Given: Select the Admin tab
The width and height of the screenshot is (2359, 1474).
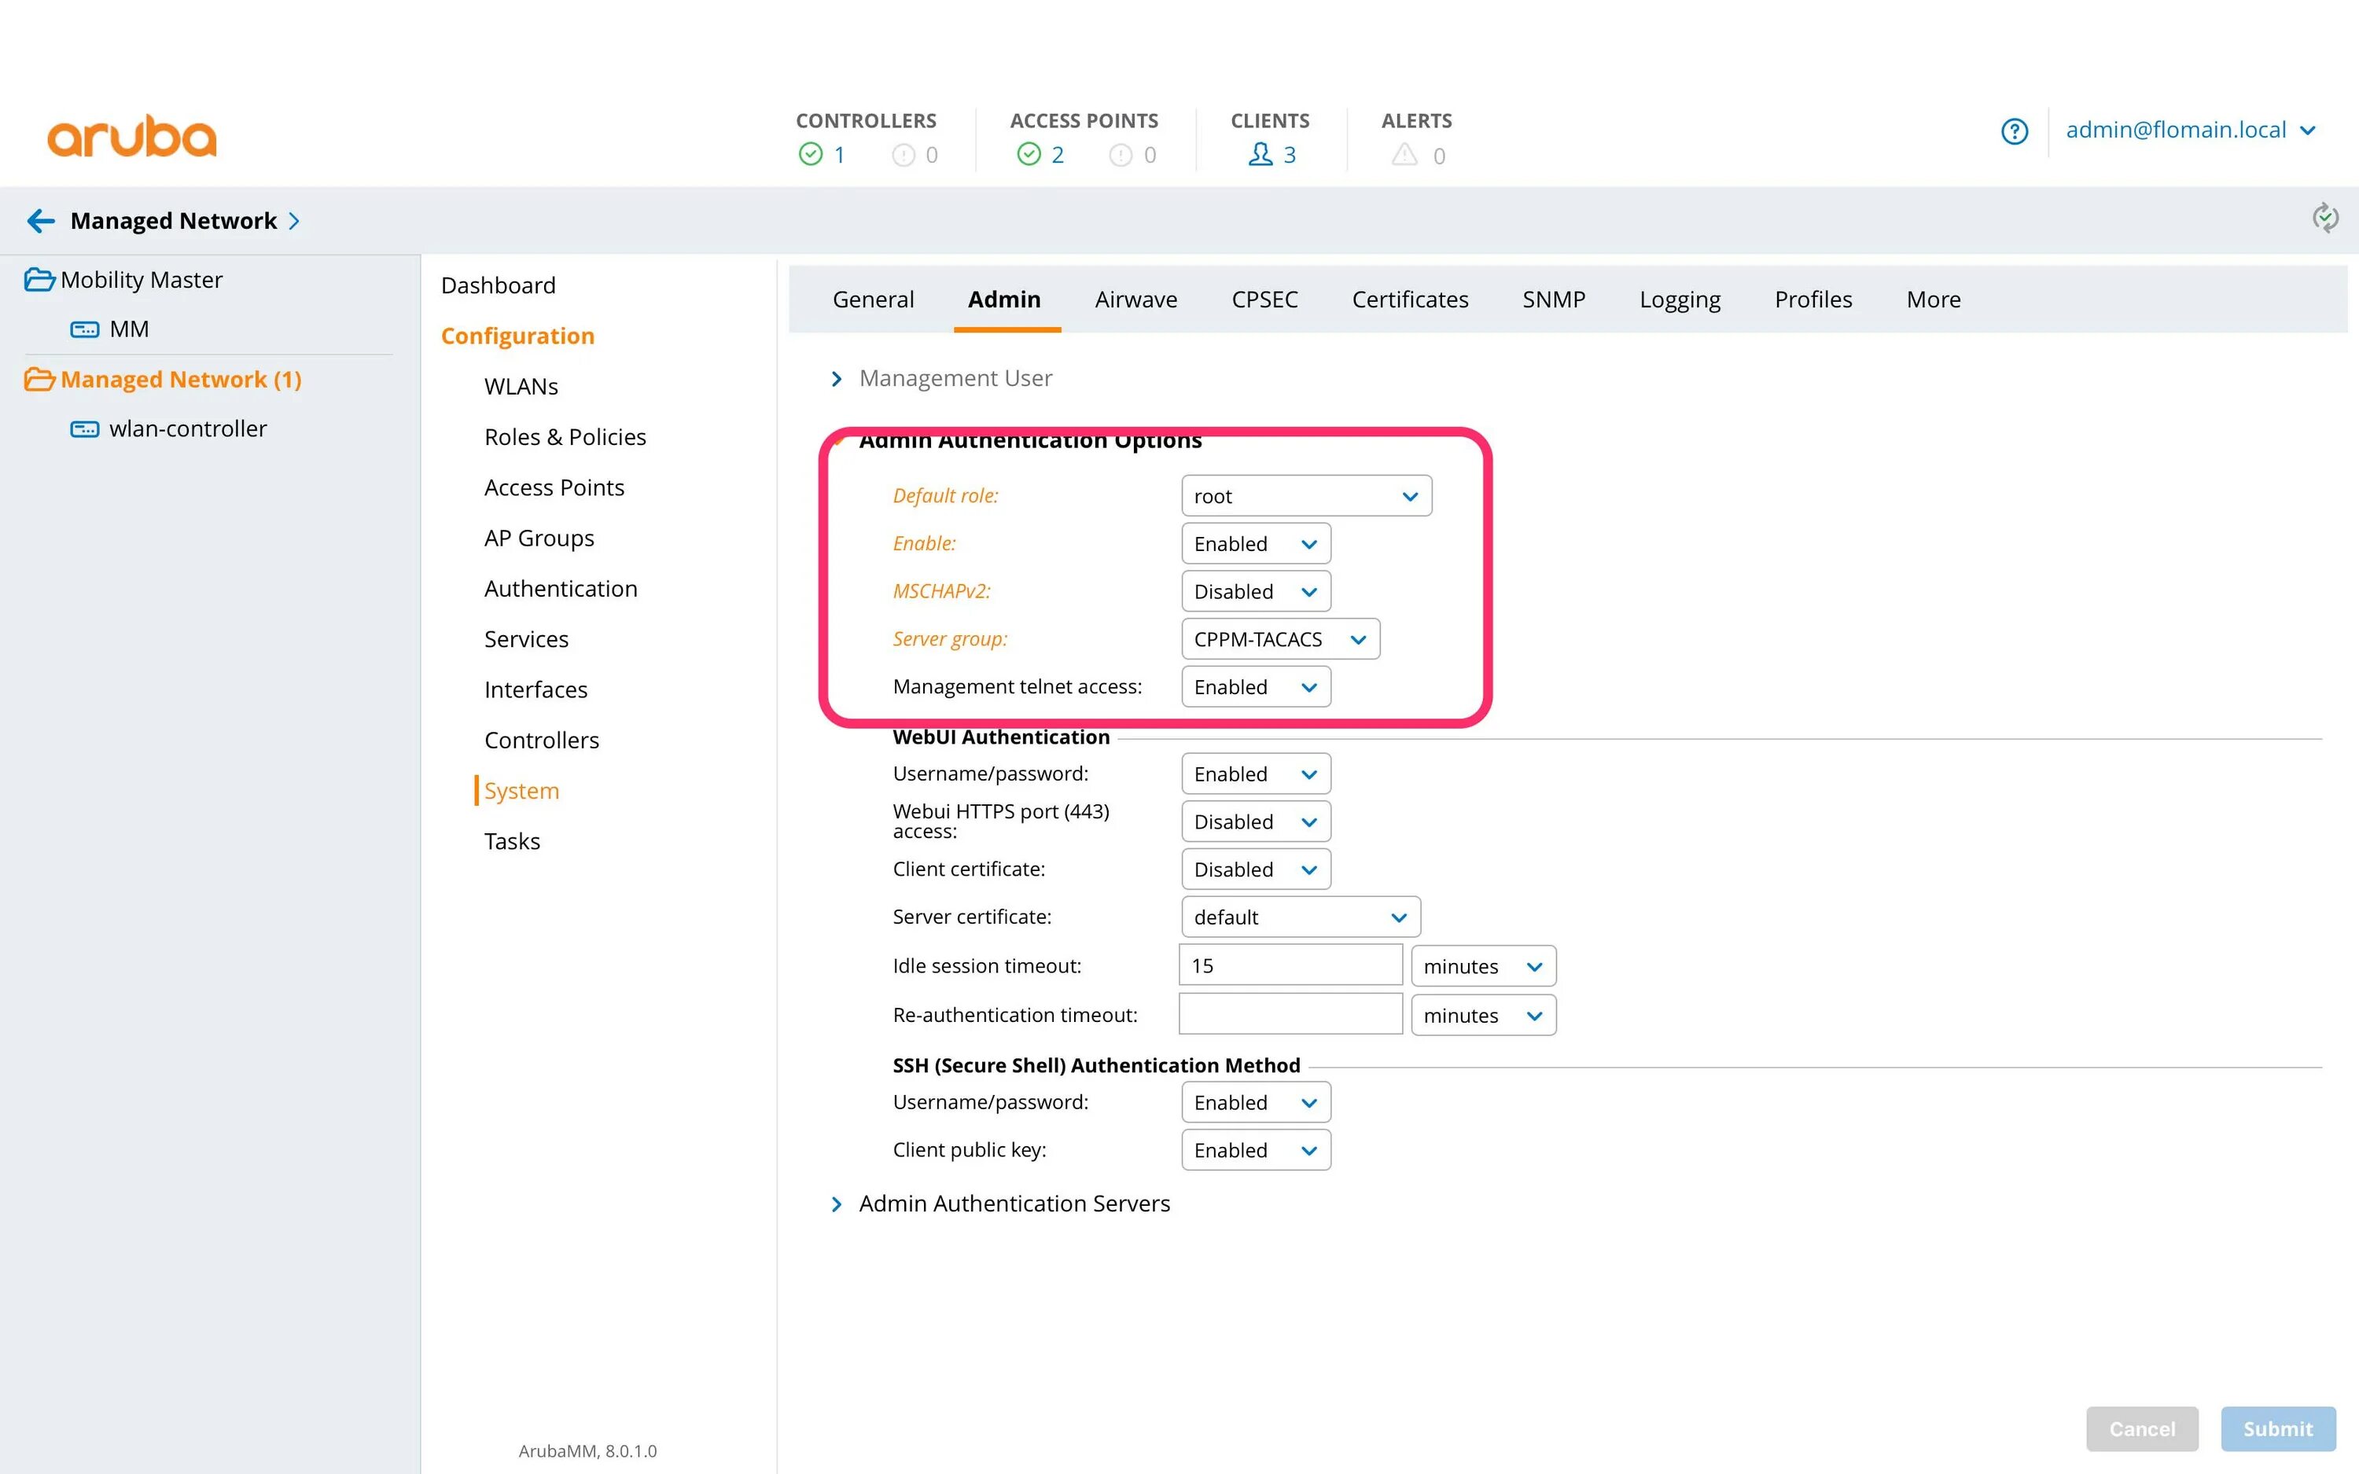Looking at the screenshot, I should coord(1004,300).
